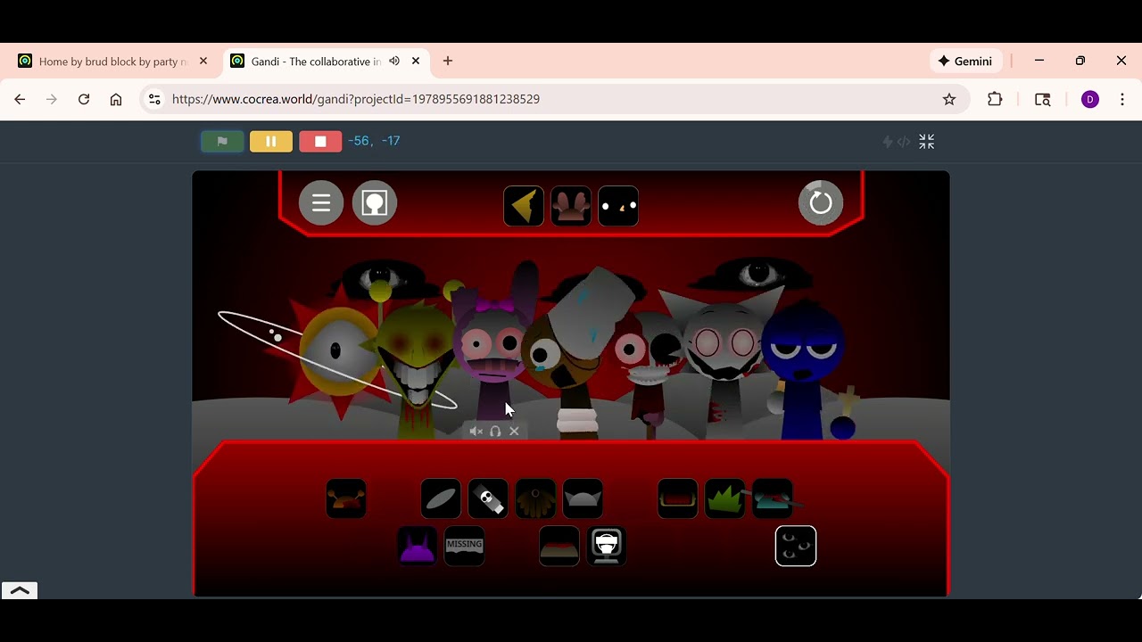Mute the hovered bunny character
The image size is (1142, 642).
(x=476, y=432)
